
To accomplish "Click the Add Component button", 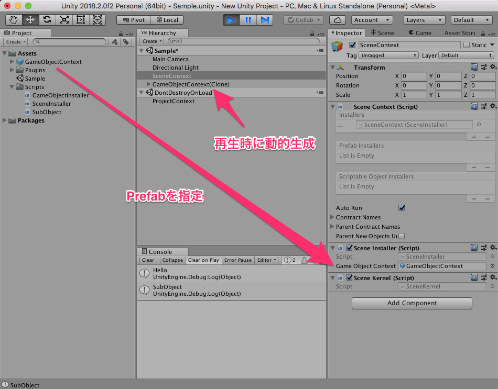I will pos(412,303).
